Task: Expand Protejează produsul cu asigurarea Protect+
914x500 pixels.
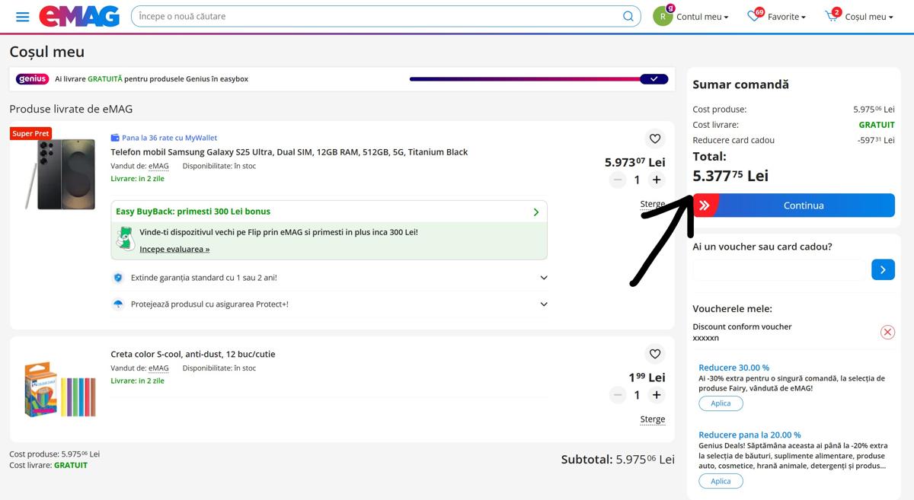Action: (x=329, y=304)
